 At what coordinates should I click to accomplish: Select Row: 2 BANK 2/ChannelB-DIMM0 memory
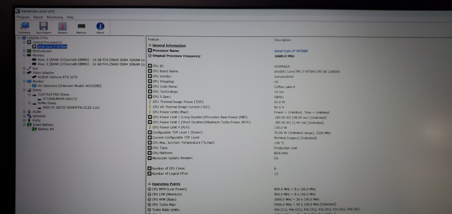tap(91, 64)
